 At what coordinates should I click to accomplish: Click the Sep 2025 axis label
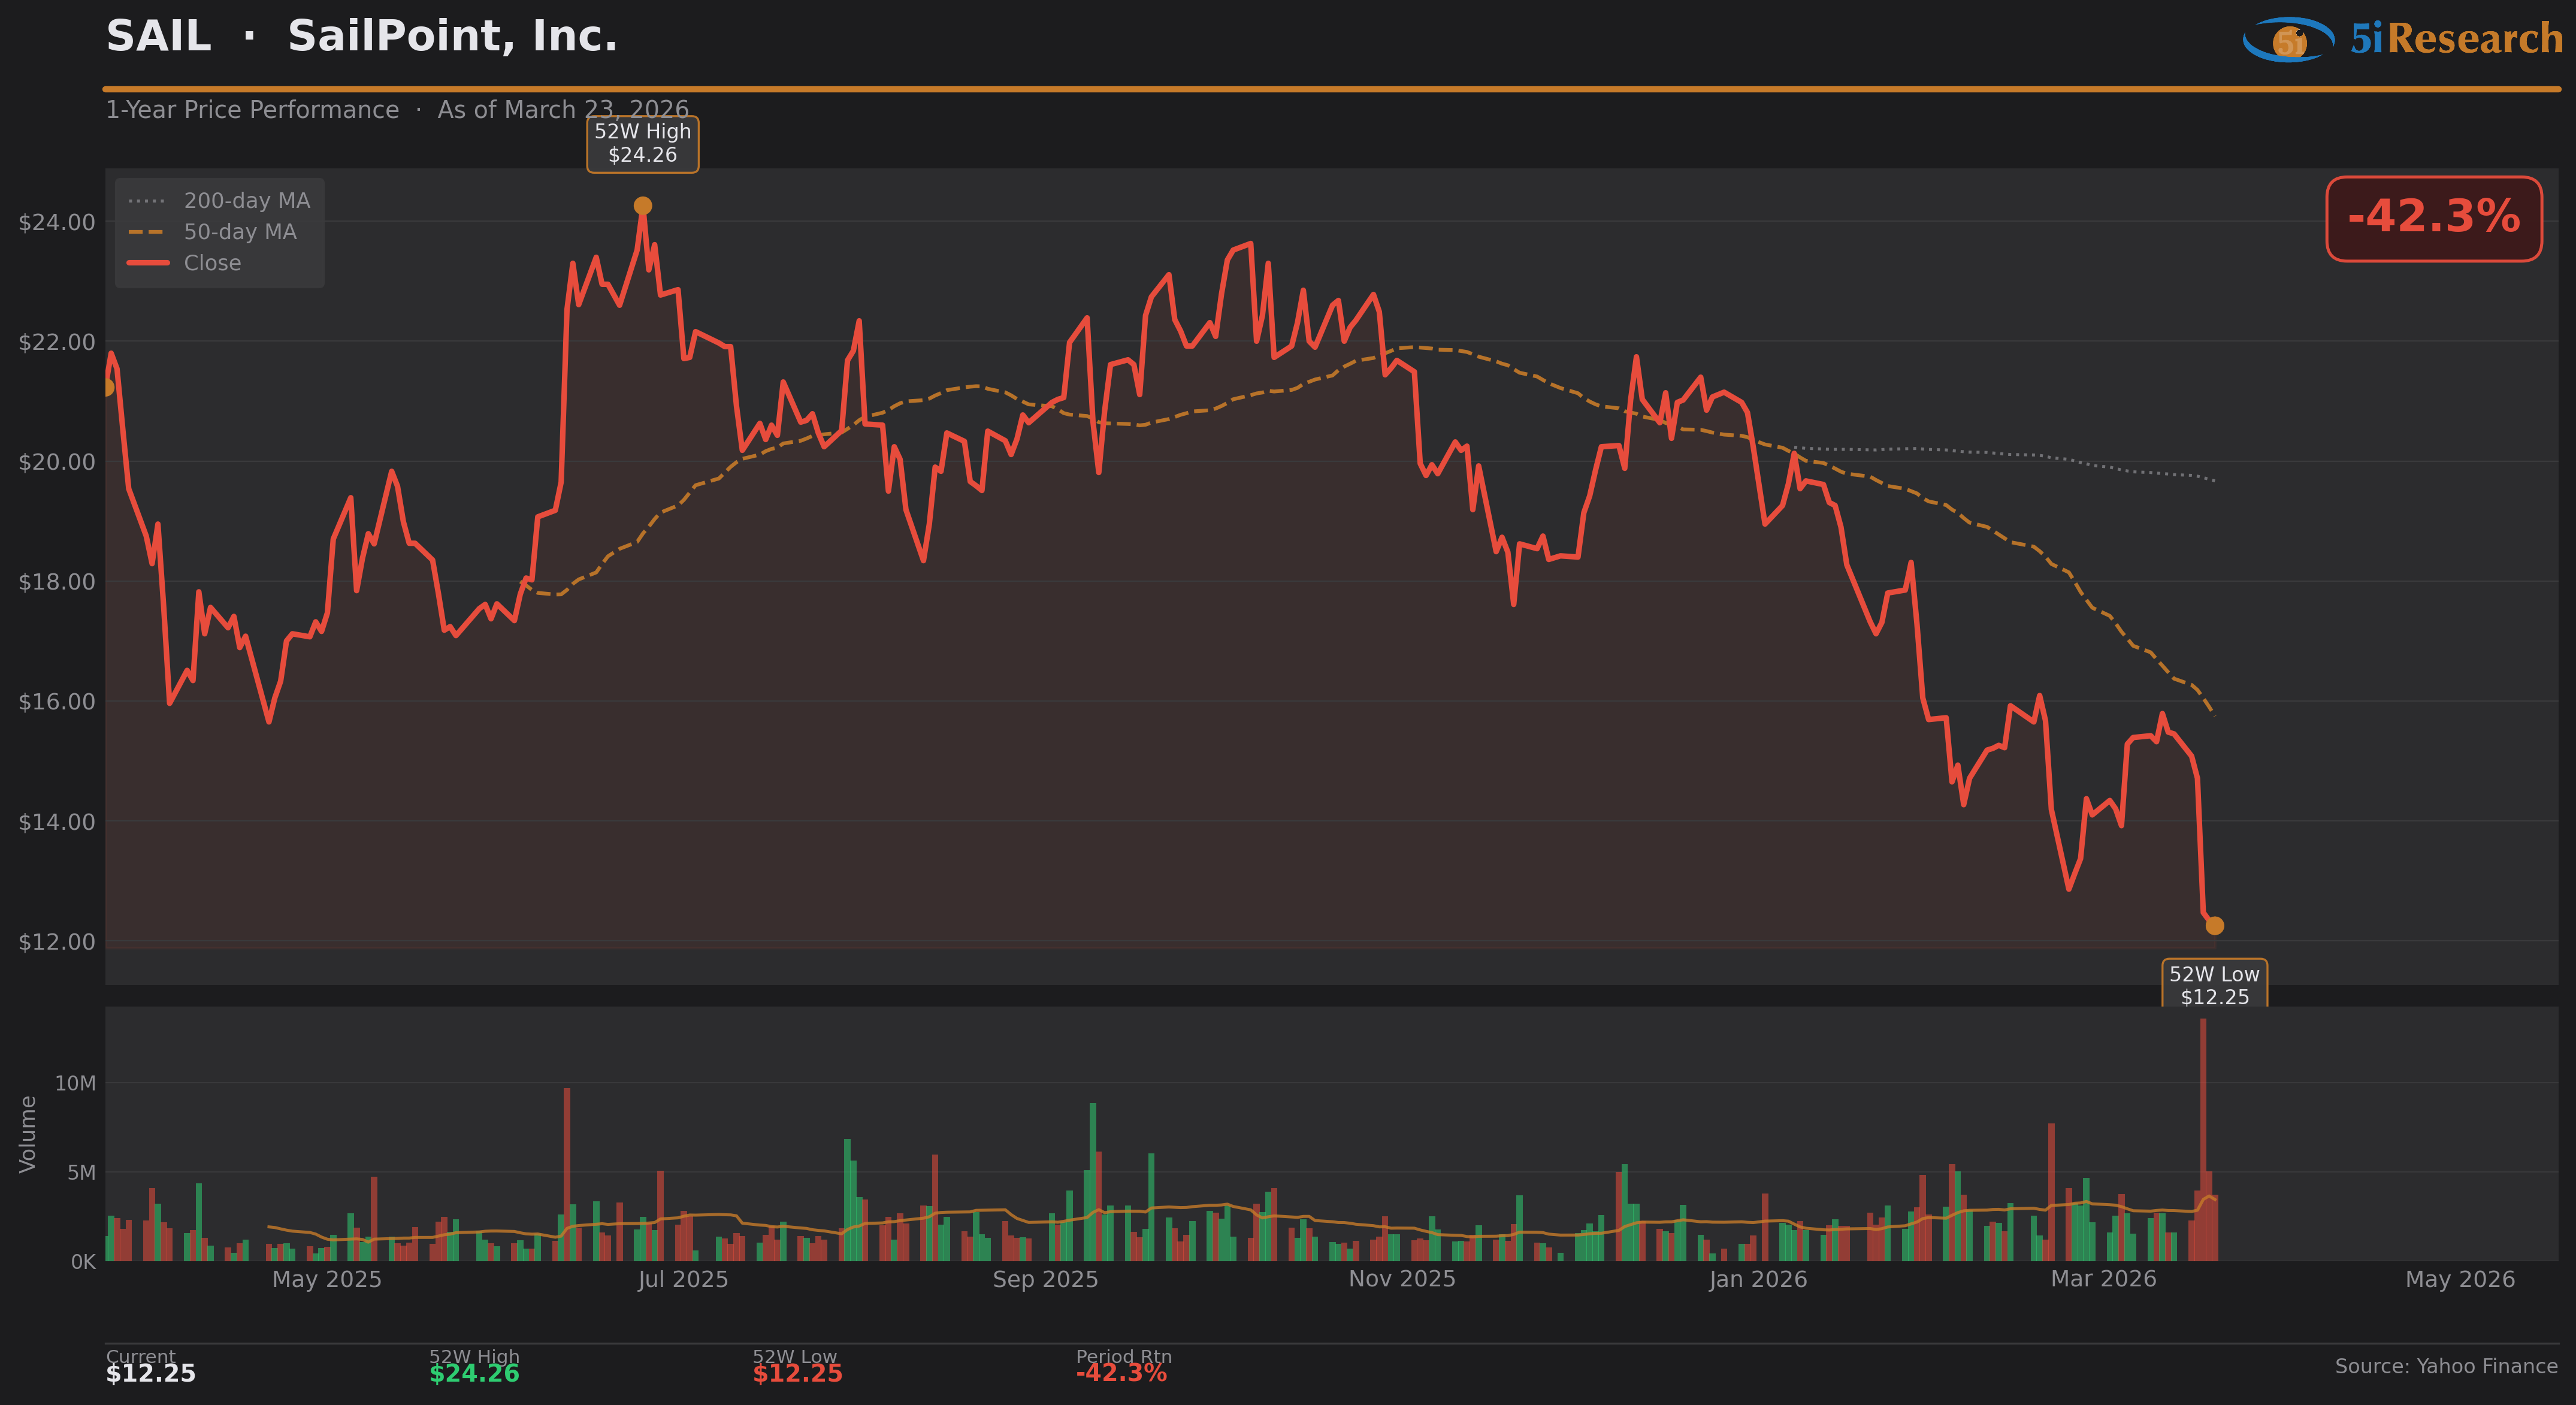(1045, 1279)
